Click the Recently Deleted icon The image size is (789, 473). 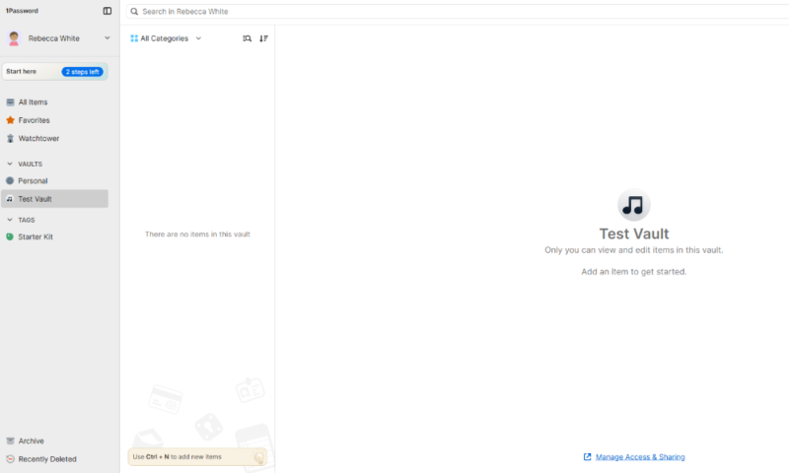point(10,459)
